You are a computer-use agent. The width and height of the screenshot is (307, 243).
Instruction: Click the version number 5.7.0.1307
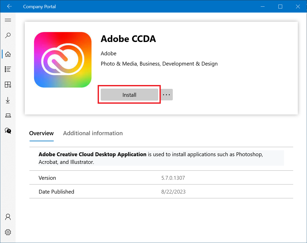(x=173, y=178)
